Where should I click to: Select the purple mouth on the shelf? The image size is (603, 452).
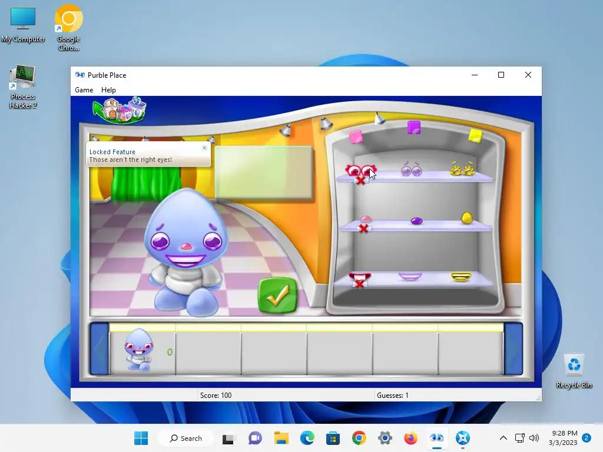pyautogui.click(x=410, y=277)
